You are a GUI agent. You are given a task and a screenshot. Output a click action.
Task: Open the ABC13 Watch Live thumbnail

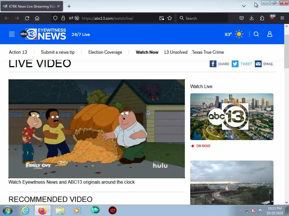click(232, 117)
